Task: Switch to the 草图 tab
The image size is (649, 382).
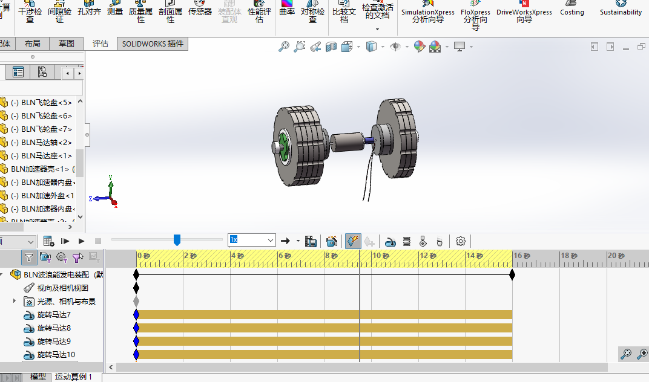Action: 66,44
